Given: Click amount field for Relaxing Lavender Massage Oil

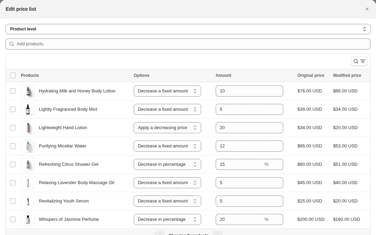Looking at the screenshot, I should [249, 183].
